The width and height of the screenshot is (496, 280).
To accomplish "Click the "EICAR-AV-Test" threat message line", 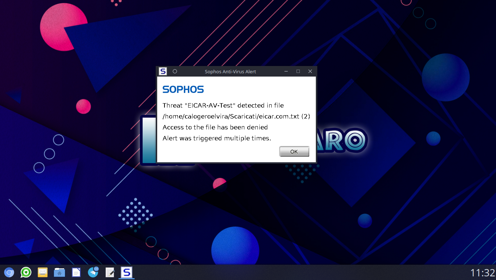I will pos(223,105).
